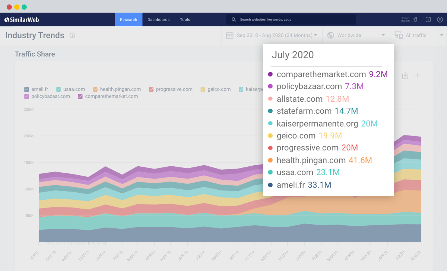Toggle the usaa.com legend checkbox
This screenshot has height=271, width=447.
tap(58, 89)
